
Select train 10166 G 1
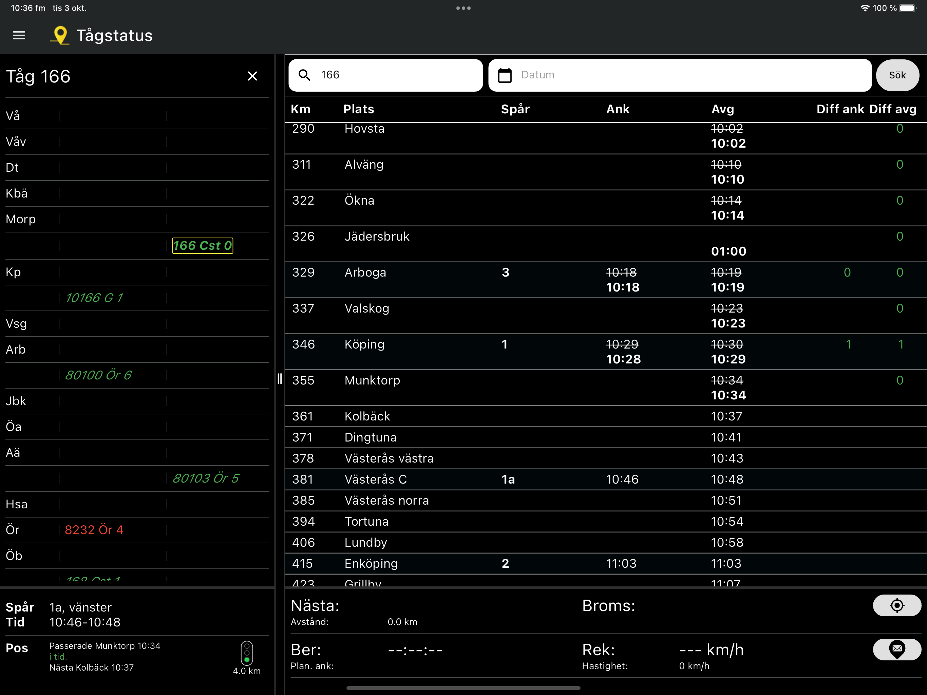pos(94,298)
